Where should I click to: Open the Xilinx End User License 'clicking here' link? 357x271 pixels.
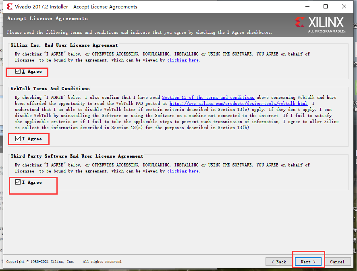click(x=183, y=60)
